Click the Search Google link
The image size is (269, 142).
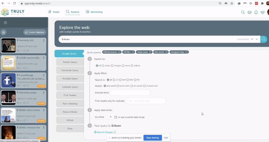pyautogui.click(x=105, y=132)
